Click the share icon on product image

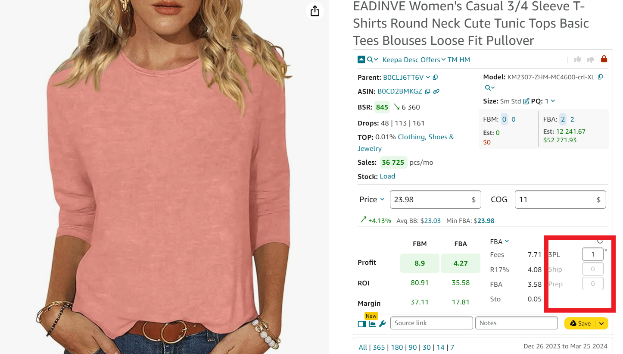coord(315,11)
